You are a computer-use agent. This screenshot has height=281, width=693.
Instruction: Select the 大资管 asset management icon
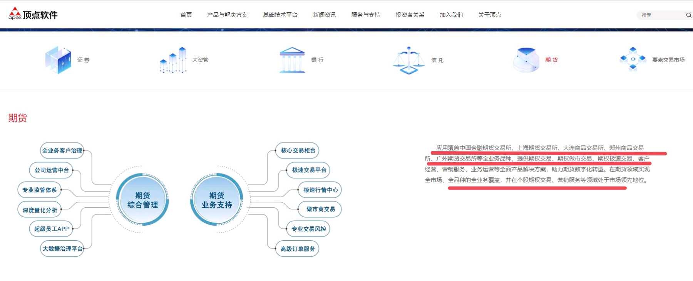(173, 60)
